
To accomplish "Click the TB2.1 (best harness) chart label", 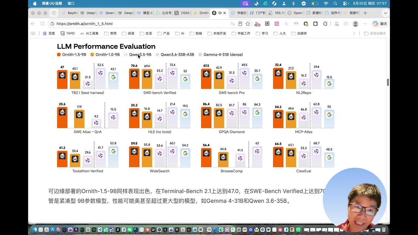I will pos(88,93).
